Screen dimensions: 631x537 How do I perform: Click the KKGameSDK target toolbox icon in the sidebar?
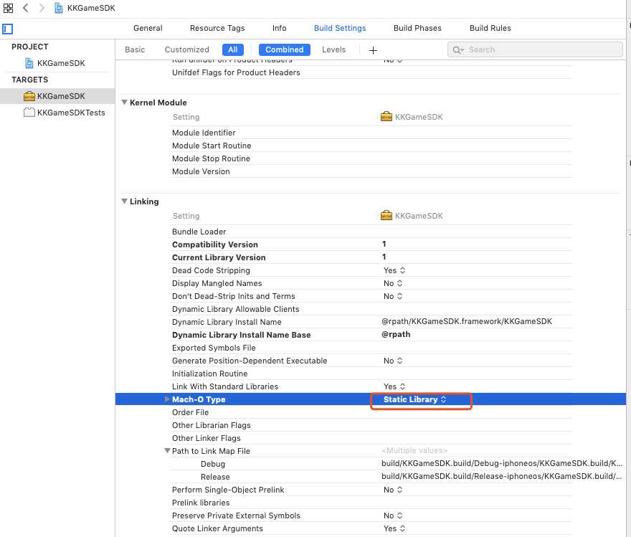[29, 96]
